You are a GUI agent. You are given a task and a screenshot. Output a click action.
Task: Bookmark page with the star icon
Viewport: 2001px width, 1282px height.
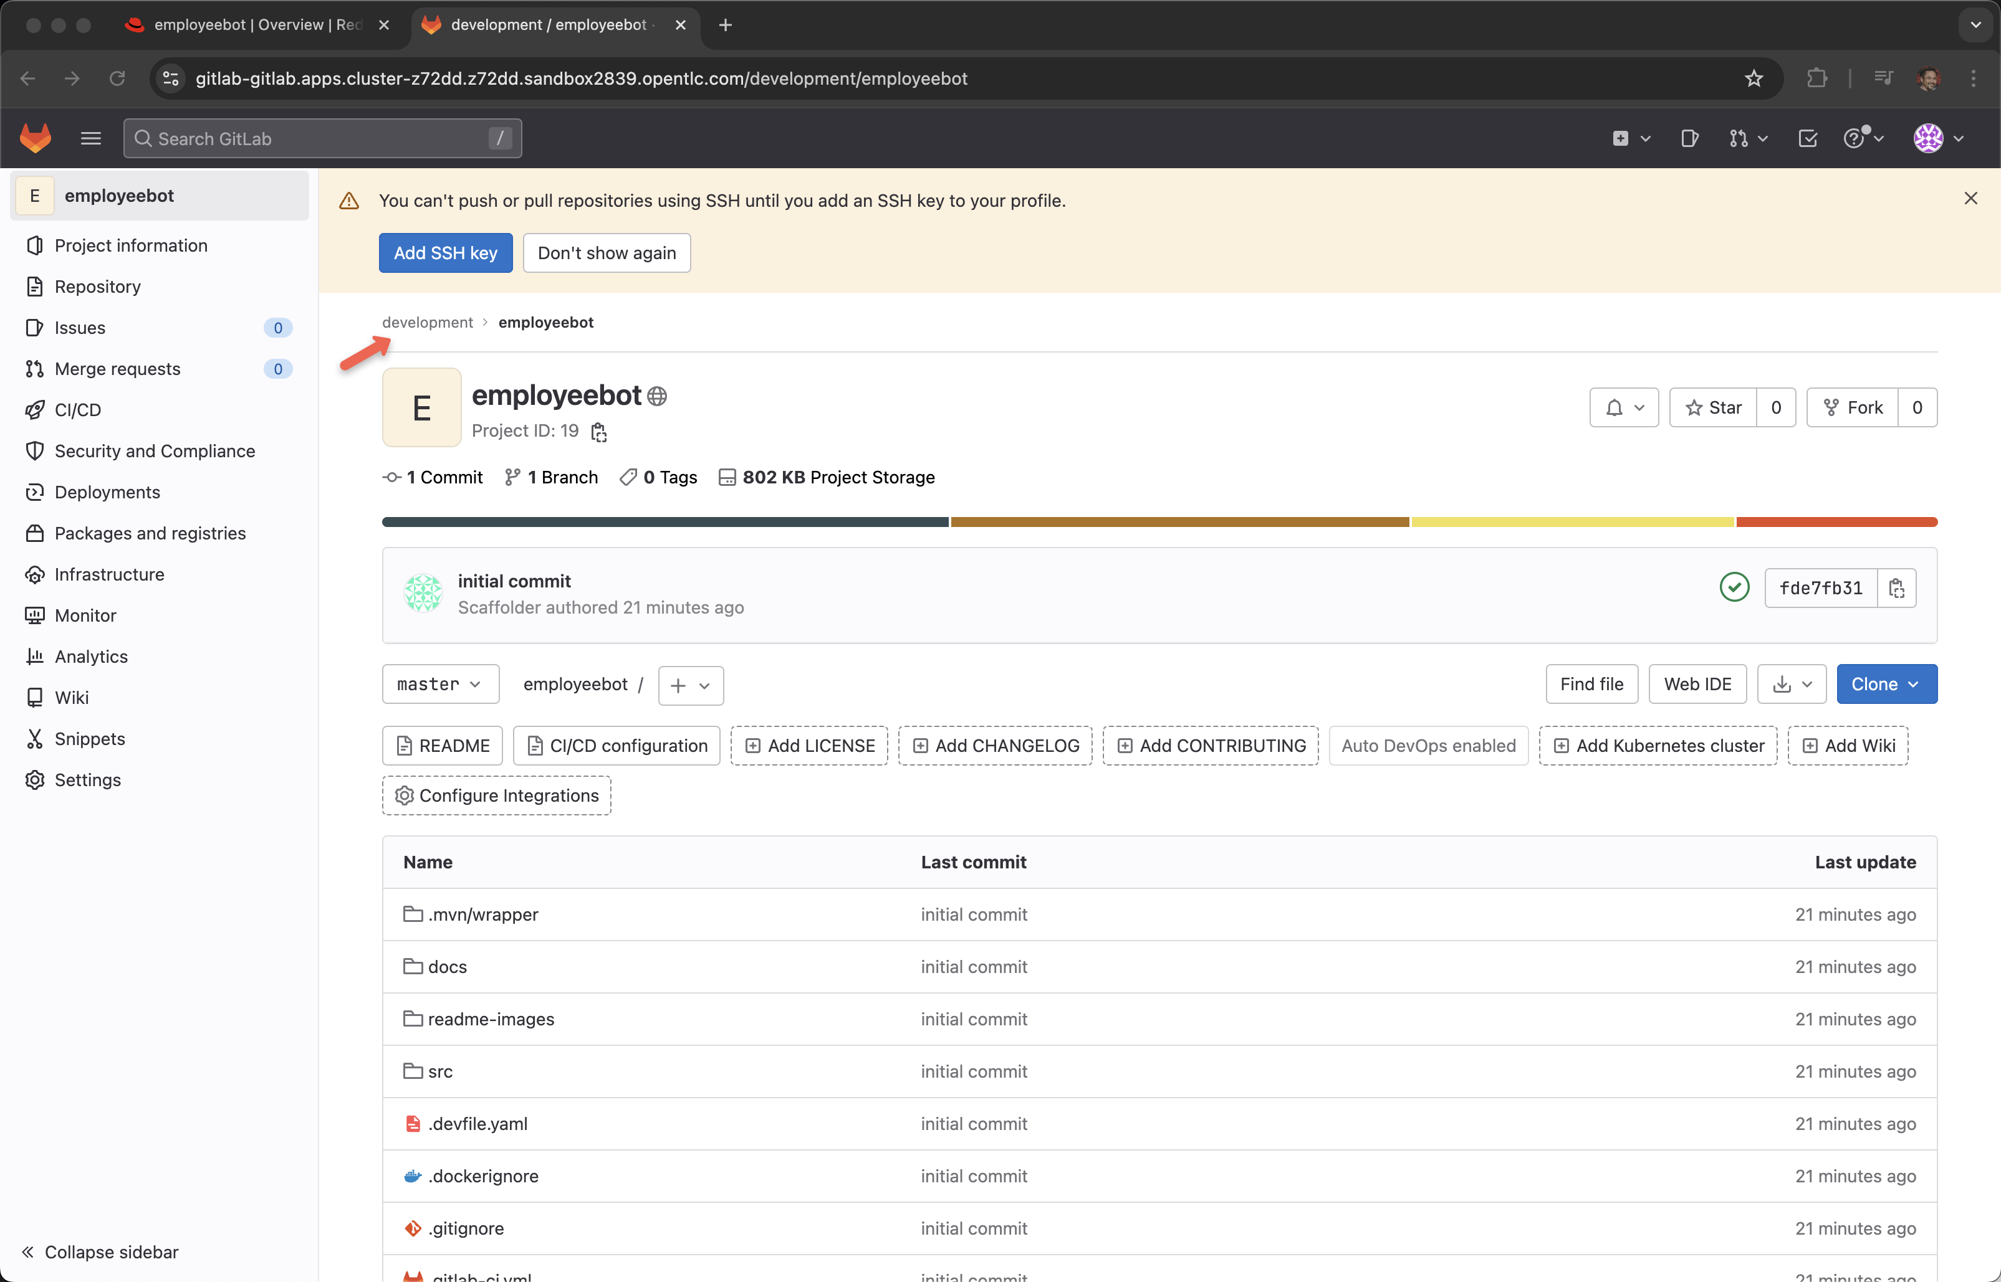click(1754, 78)
